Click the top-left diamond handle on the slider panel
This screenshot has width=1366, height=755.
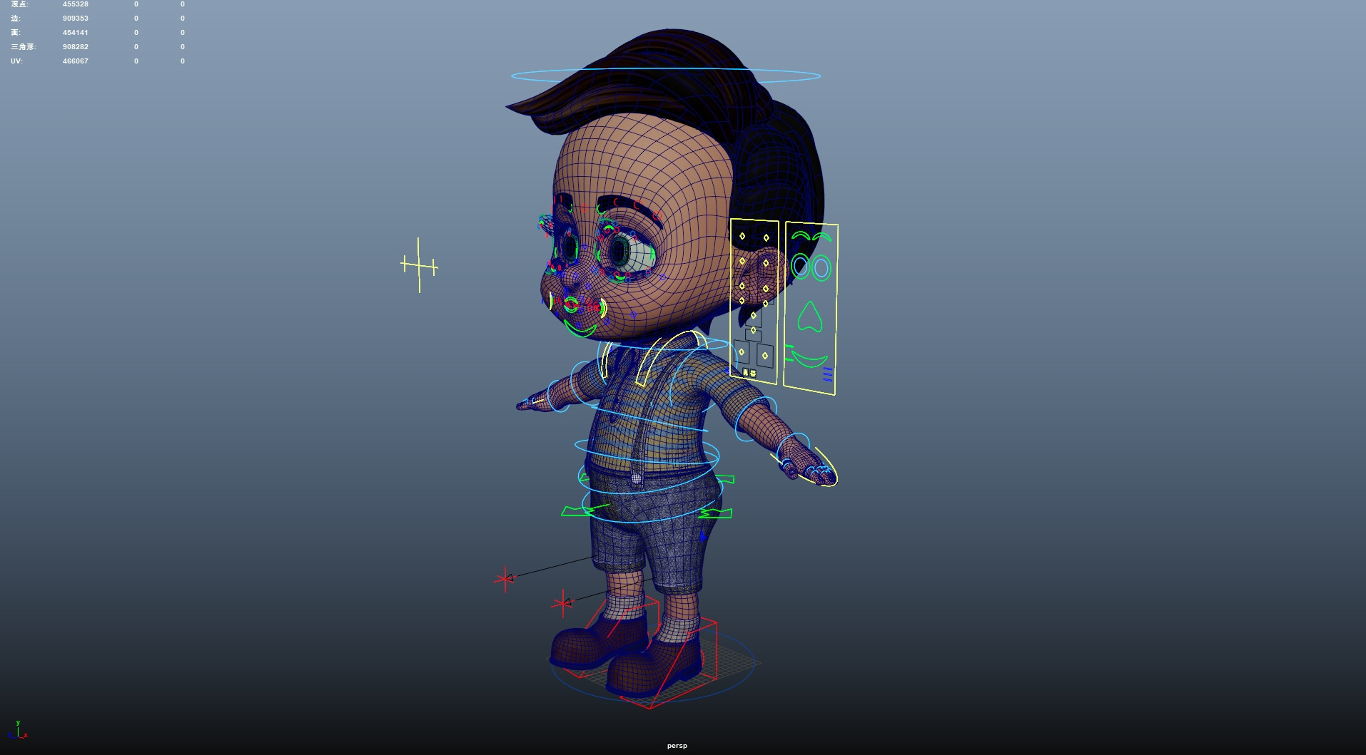pyautogui.click(x=742, y=236)
